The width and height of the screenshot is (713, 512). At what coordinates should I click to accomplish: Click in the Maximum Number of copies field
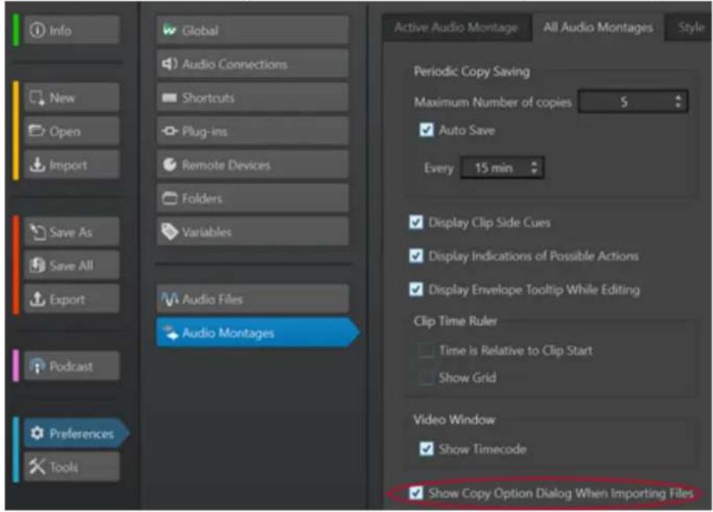tap(633, 101)
